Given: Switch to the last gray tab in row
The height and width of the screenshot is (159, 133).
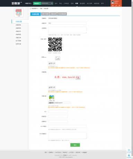Looking at the screenshot, I should (x=62, y=14).
